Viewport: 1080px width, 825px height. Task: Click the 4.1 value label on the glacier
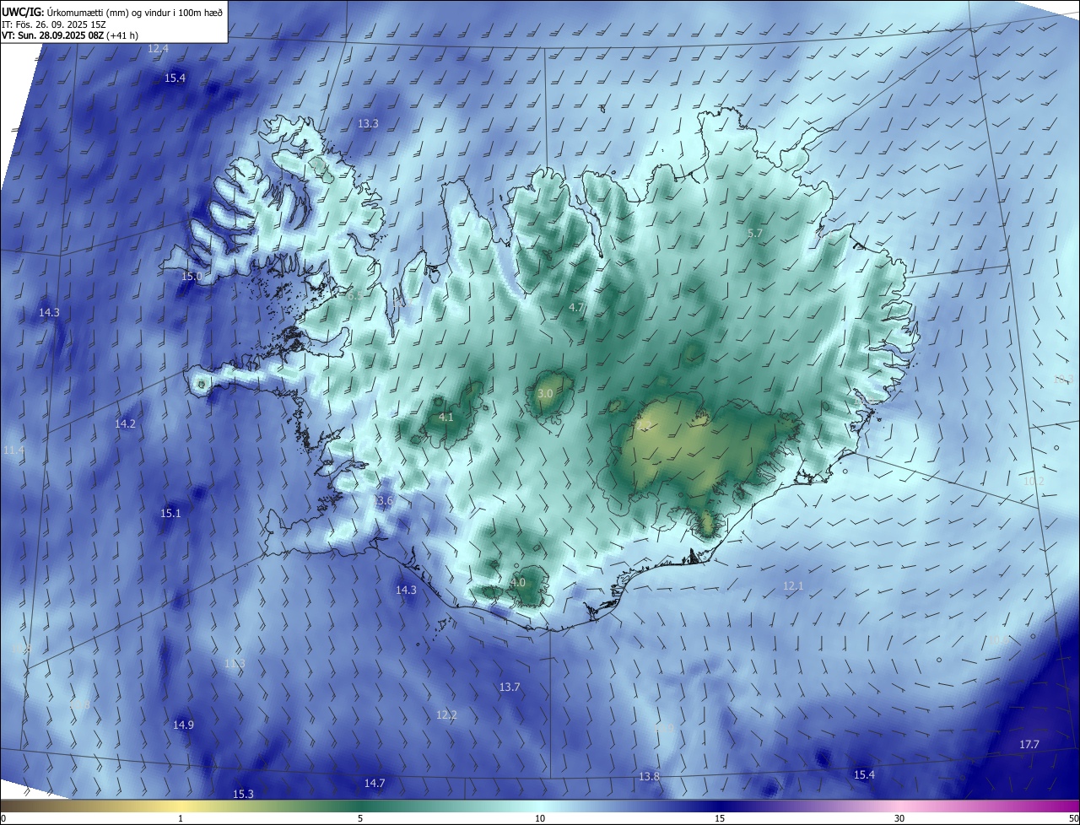(446, 418)
